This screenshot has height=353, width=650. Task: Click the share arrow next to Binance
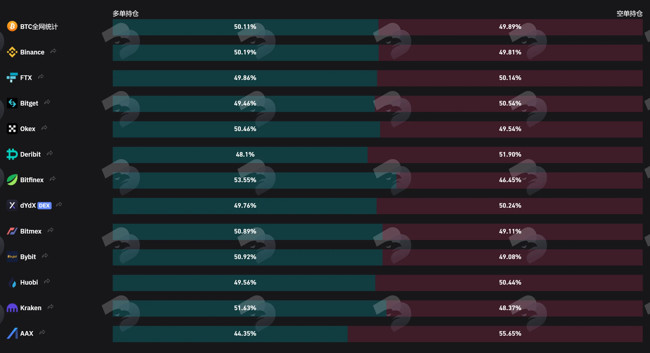tap(53, 51)
